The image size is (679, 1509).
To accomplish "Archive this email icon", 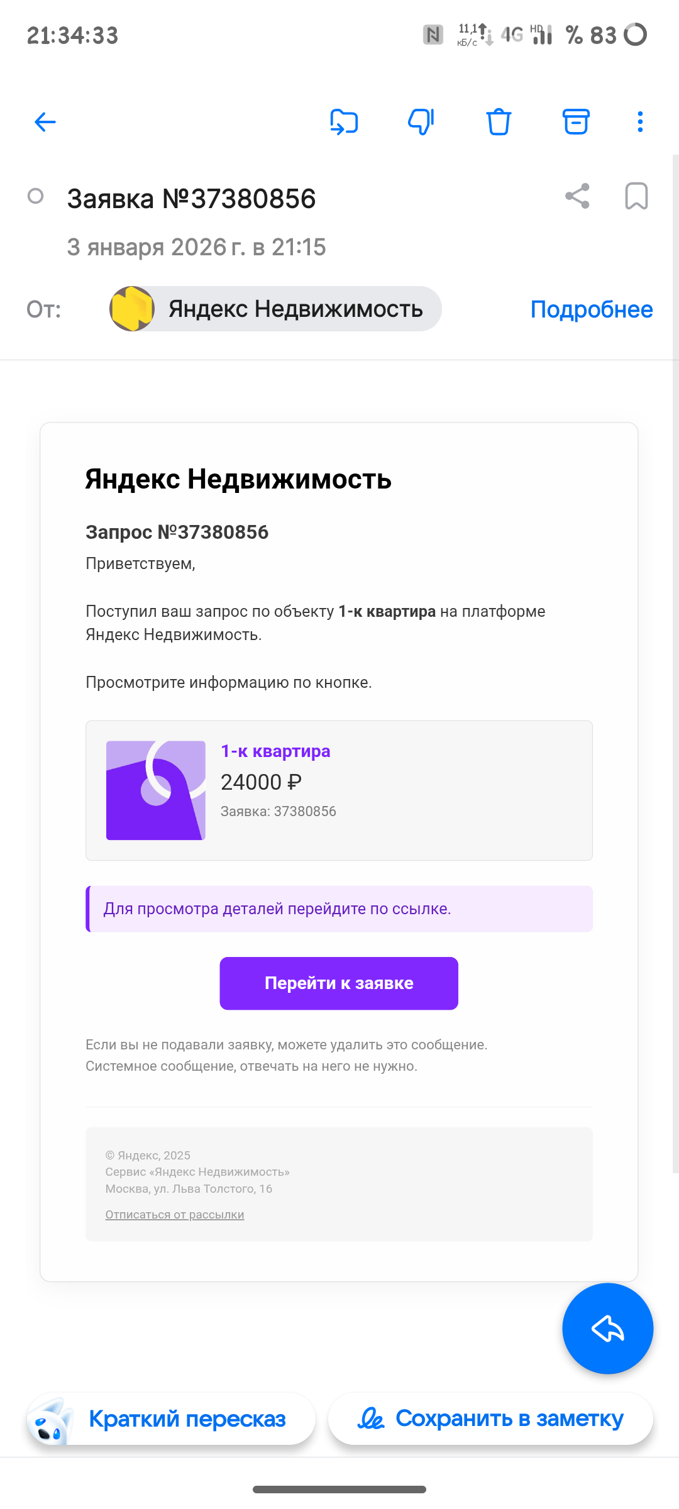I will (576, 122).
